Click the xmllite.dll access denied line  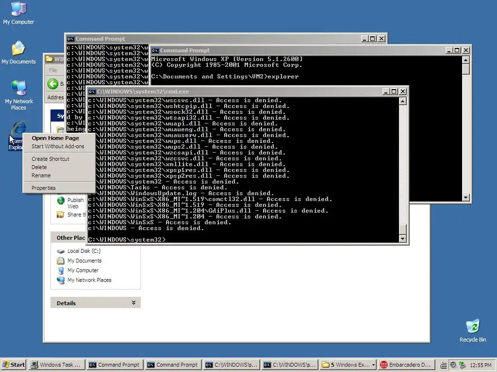(187, 164)
